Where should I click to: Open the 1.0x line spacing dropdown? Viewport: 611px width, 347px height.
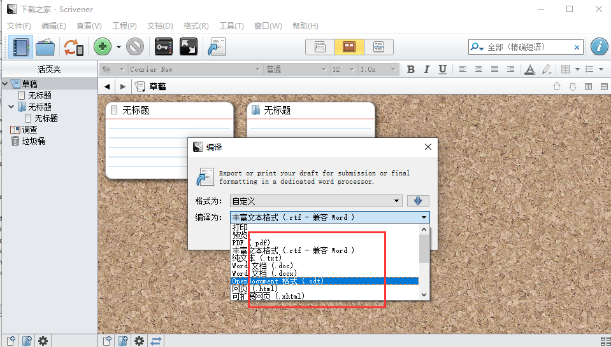pos(378,69)
